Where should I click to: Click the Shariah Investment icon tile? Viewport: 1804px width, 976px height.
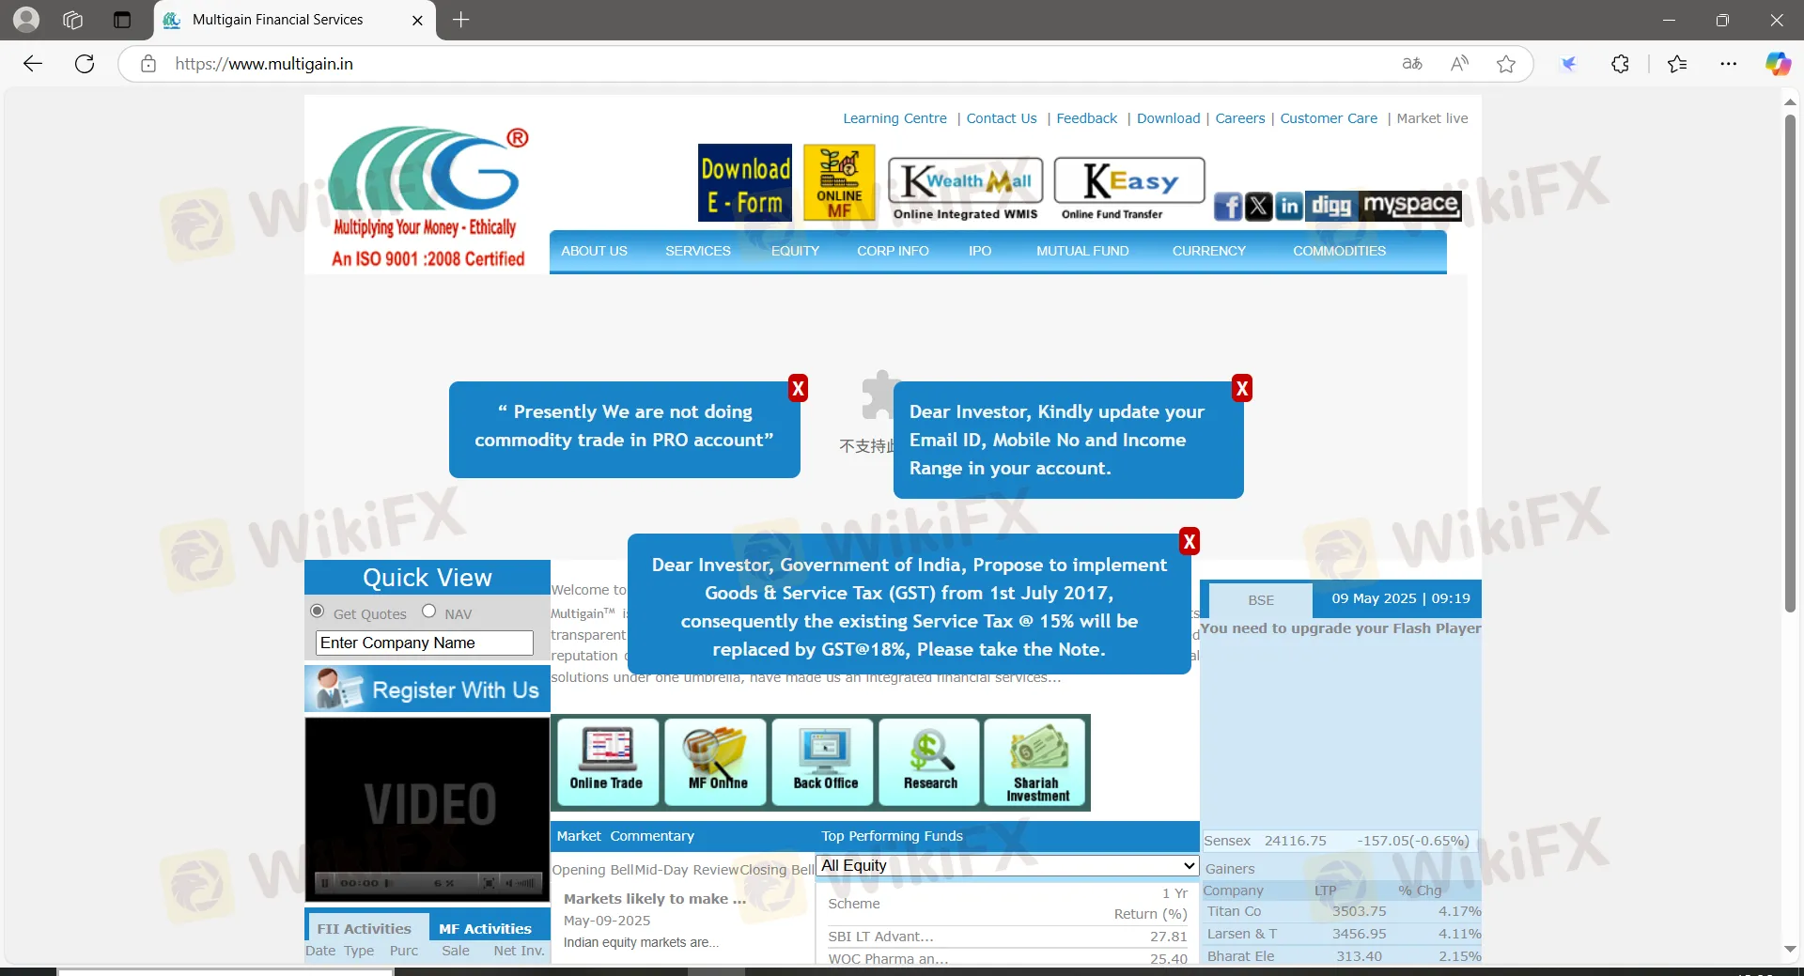pos(1036,762)
